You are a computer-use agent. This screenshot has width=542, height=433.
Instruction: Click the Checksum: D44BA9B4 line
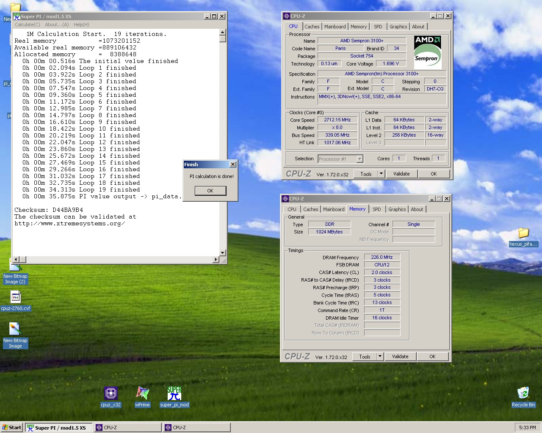(49, 210)
